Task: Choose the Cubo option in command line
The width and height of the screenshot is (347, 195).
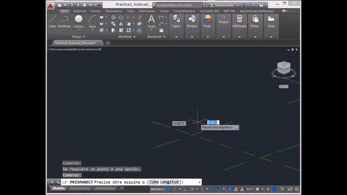Action: [x=154, y=182]
